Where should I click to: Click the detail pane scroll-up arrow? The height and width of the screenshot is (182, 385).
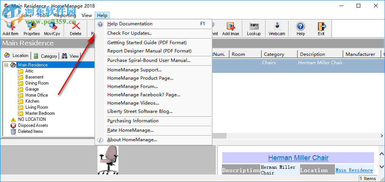click(382, 154)
